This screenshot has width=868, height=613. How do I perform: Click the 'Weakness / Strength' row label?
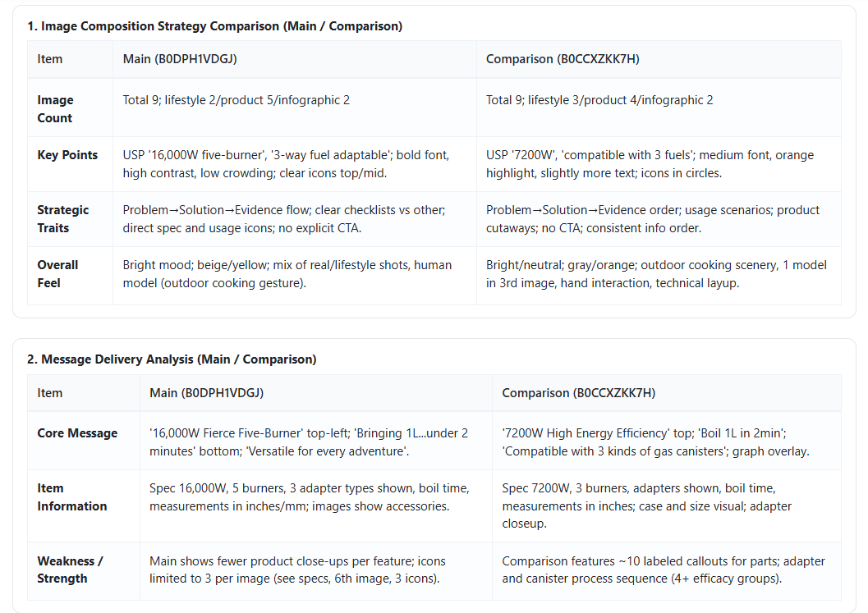pos(70,570)
